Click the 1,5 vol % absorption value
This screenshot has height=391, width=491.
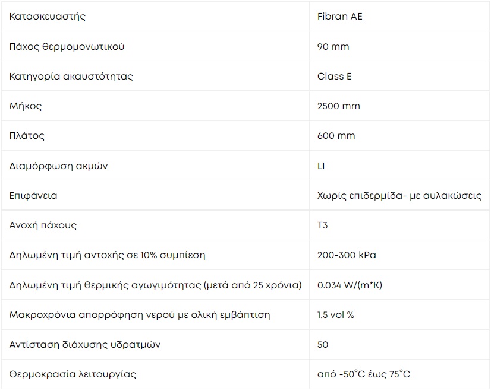[336, 314]
